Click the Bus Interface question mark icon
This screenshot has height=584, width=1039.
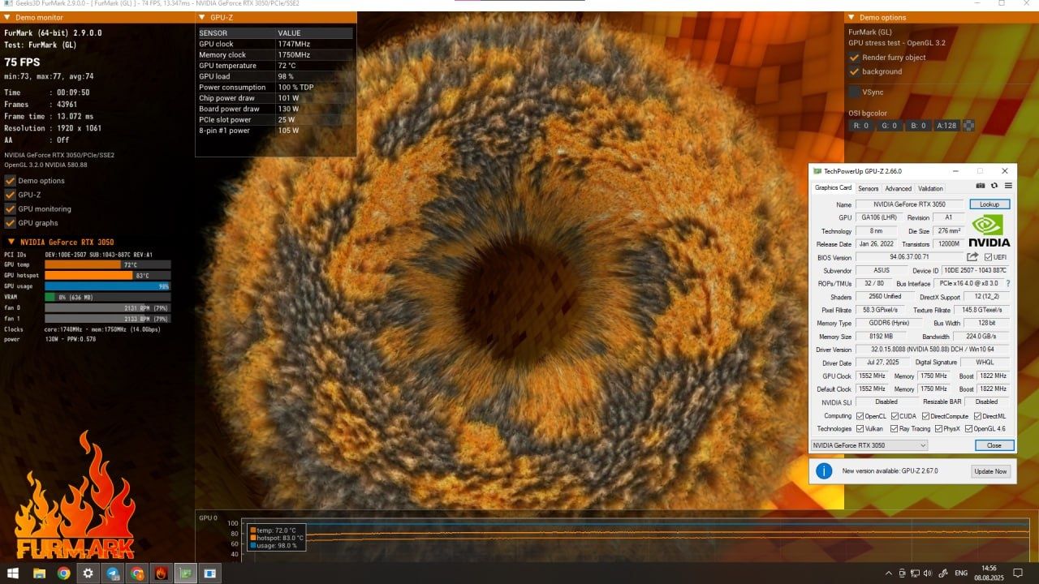[x=1008, y=284]
